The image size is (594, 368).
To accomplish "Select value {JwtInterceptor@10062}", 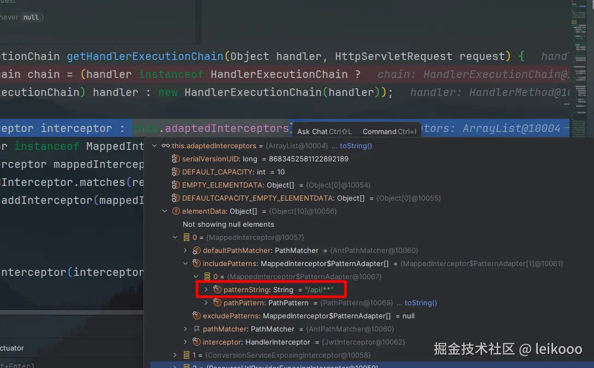I will [363, 342].
